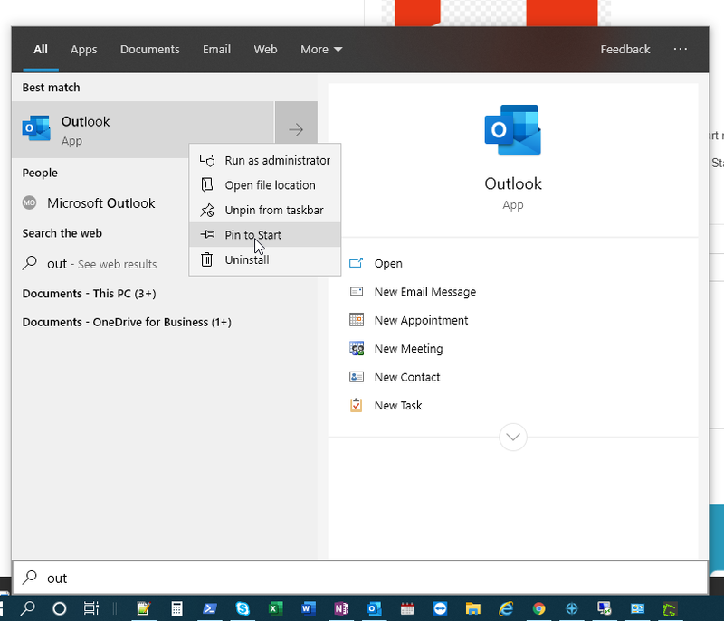Launch Google Chrome from the taskbar
The width and height of the screenshot is (724, 621).
pyautogui.click(x=538, y=610)
